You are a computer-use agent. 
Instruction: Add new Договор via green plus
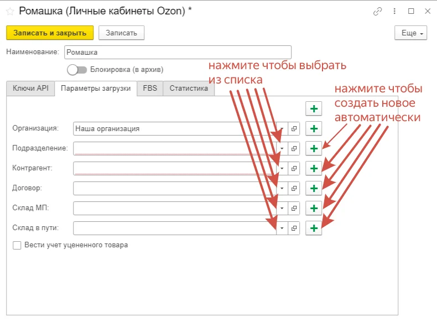pyautogui.click(x=314, y=188)
